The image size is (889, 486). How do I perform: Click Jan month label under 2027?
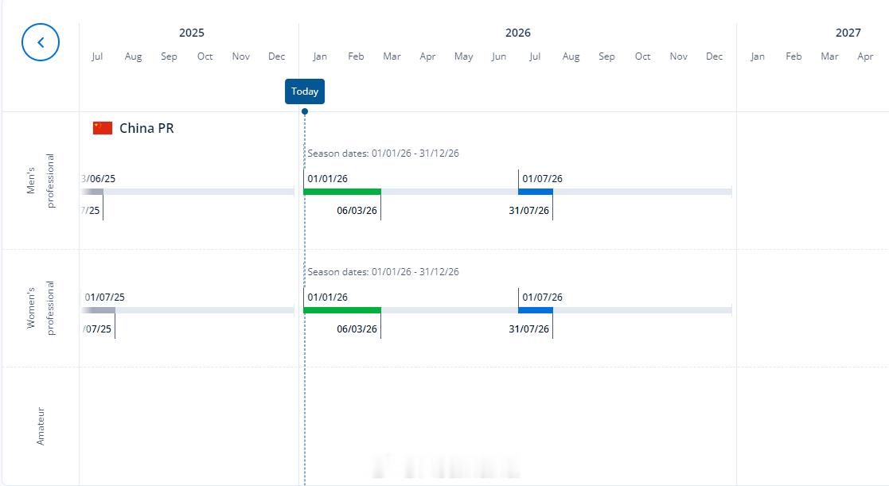click(758, 56)
